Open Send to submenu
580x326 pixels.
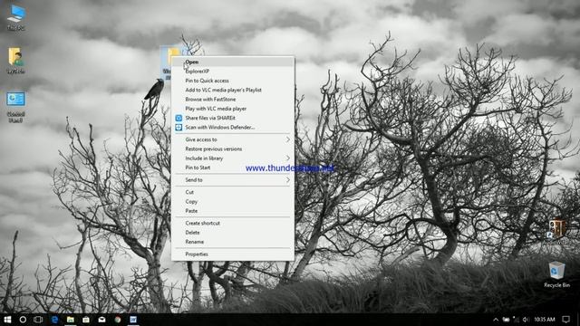[x=233, y=179]
